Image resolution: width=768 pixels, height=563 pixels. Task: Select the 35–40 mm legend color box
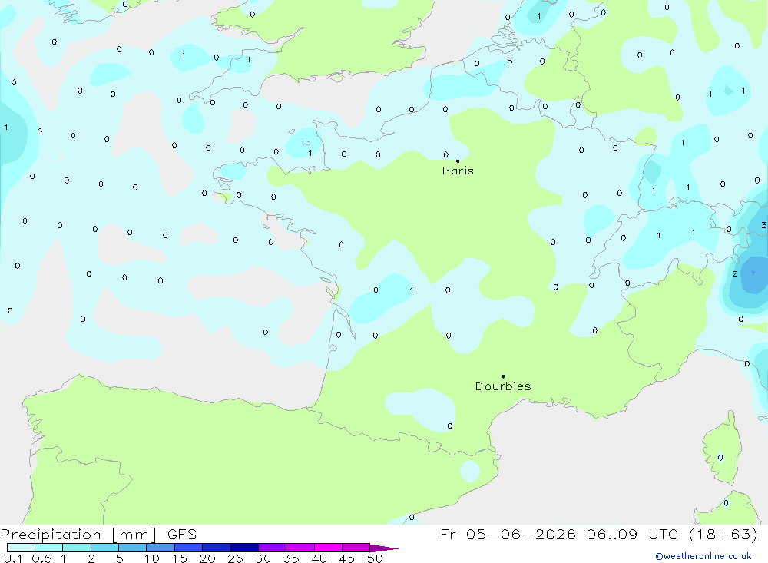pyautogui.click(x=300, y=548)
